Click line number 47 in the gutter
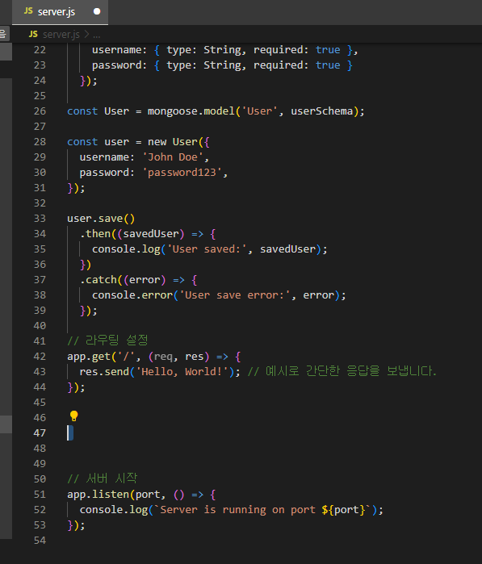This screenshot has height=564, width=482. pyautogui.click(x=40, y=433)
